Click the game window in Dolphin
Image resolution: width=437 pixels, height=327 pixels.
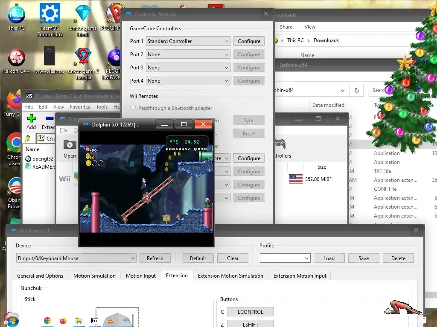click(x=146, y=188)
